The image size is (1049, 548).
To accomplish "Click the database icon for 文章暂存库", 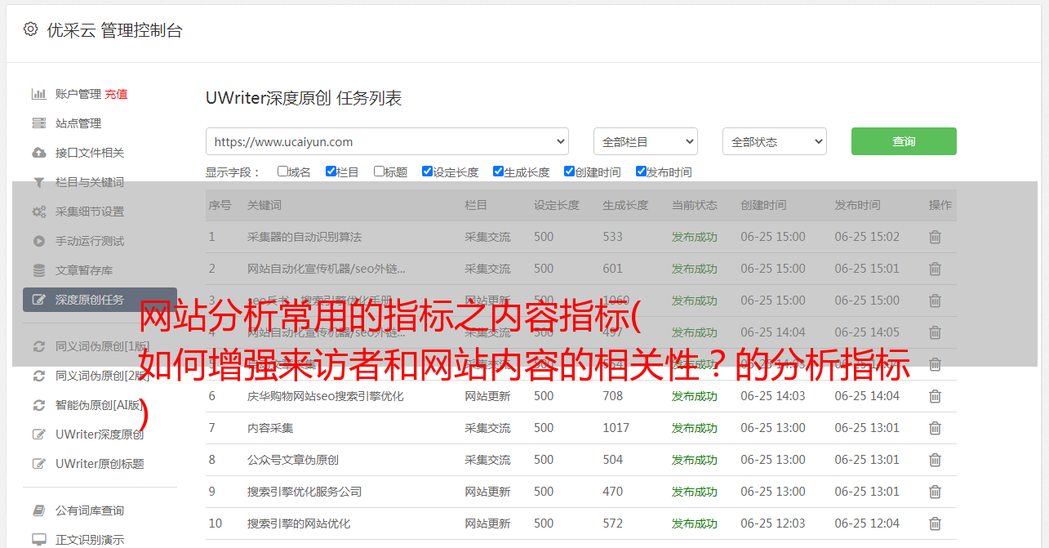I will click(38, 270).
